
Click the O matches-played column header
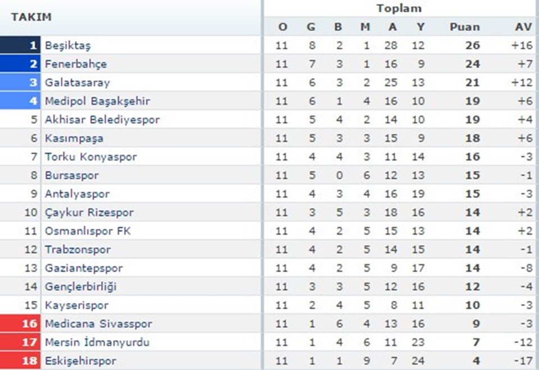coord(282,27)
